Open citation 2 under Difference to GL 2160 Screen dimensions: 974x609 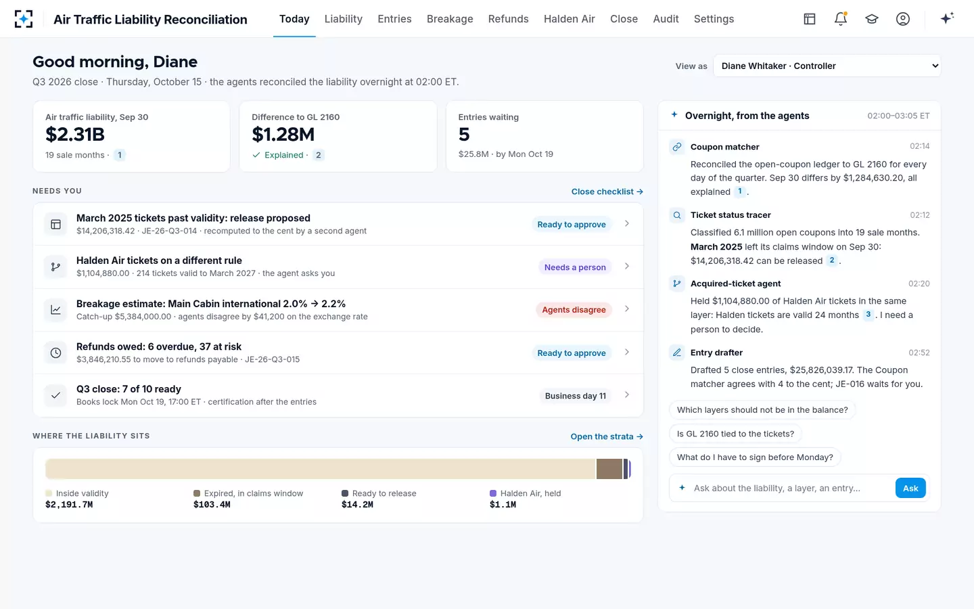tap(319, 155)
